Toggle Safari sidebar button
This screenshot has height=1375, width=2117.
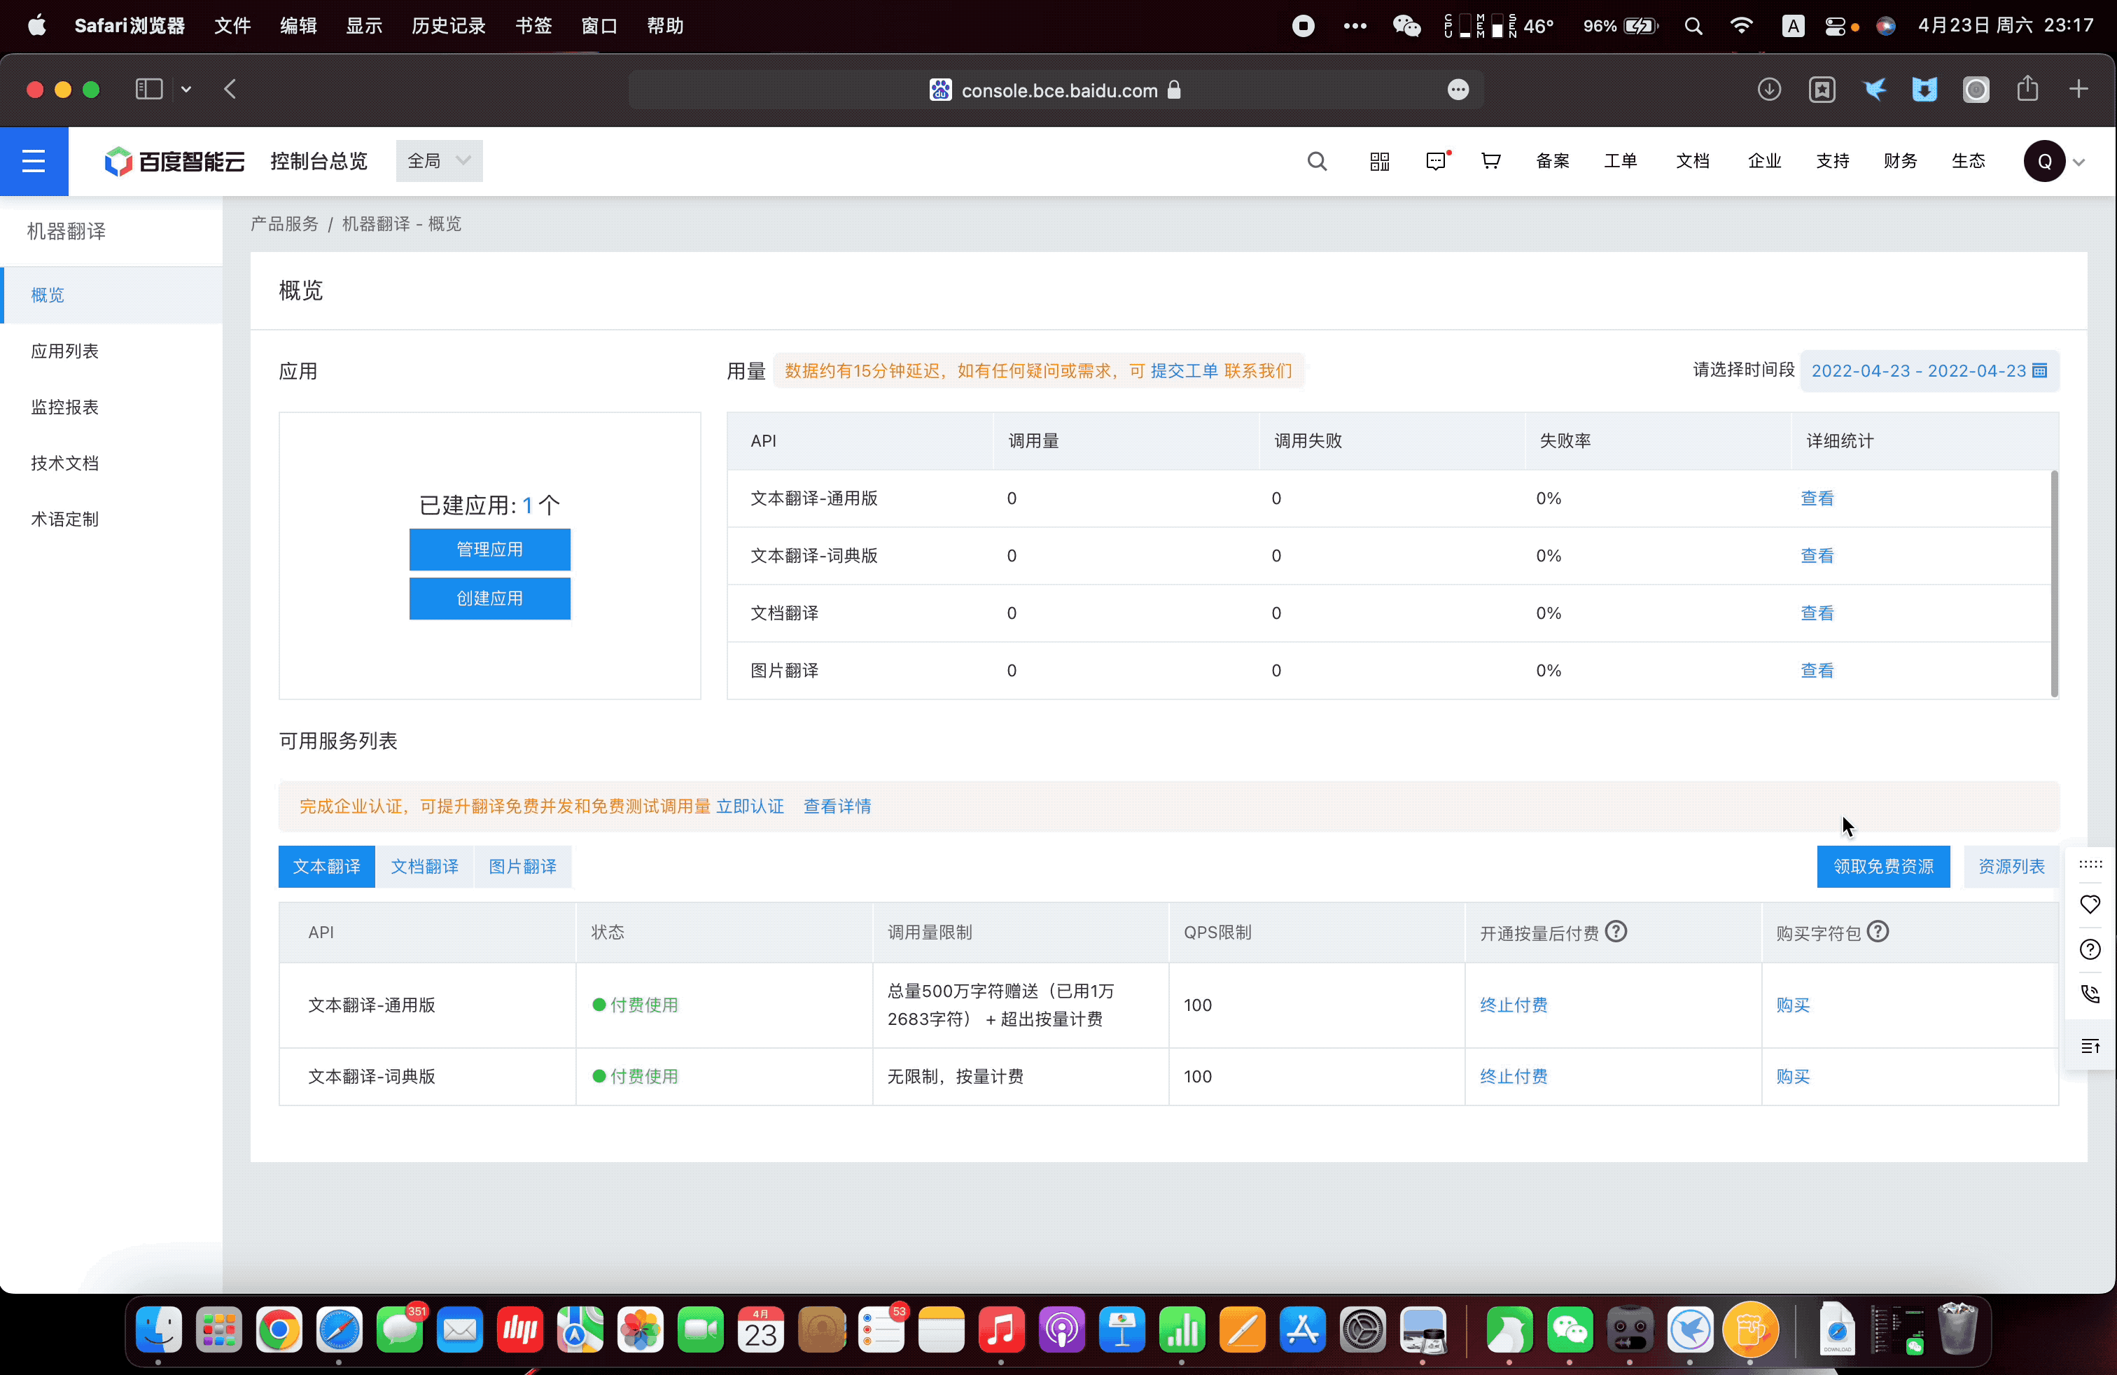pyautogui.click(x=148, y=89)
